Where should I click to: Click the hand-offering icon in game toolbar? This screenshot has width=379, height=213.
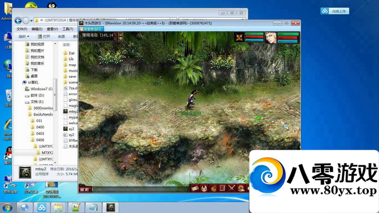click(x=241, y=188)
